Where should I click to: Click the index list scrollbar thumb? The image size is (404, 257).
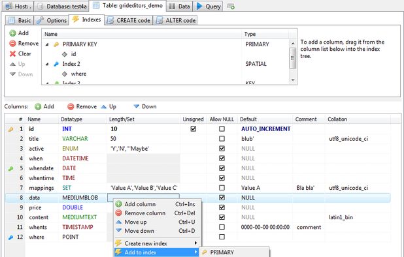pyautogui.click(x=292, y=58)
